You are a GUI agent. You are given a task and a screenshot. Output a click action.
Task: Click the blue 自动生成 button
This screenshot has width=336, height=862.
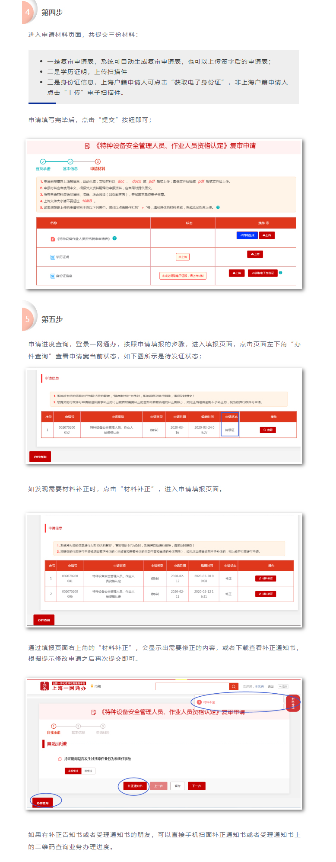point(247,235)
